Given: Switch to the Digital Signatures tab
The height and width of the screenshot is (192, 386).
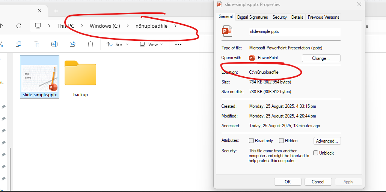Looking at the screenshot, I should coord(253,17).
